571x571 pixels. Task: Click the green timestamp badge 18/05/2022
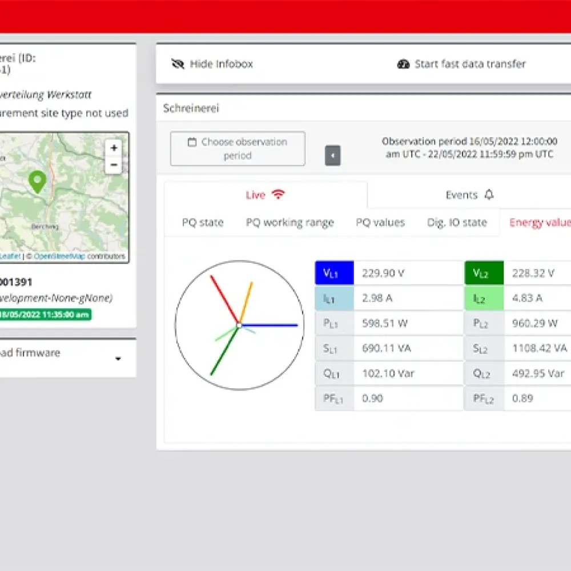[x=45, y=315]
